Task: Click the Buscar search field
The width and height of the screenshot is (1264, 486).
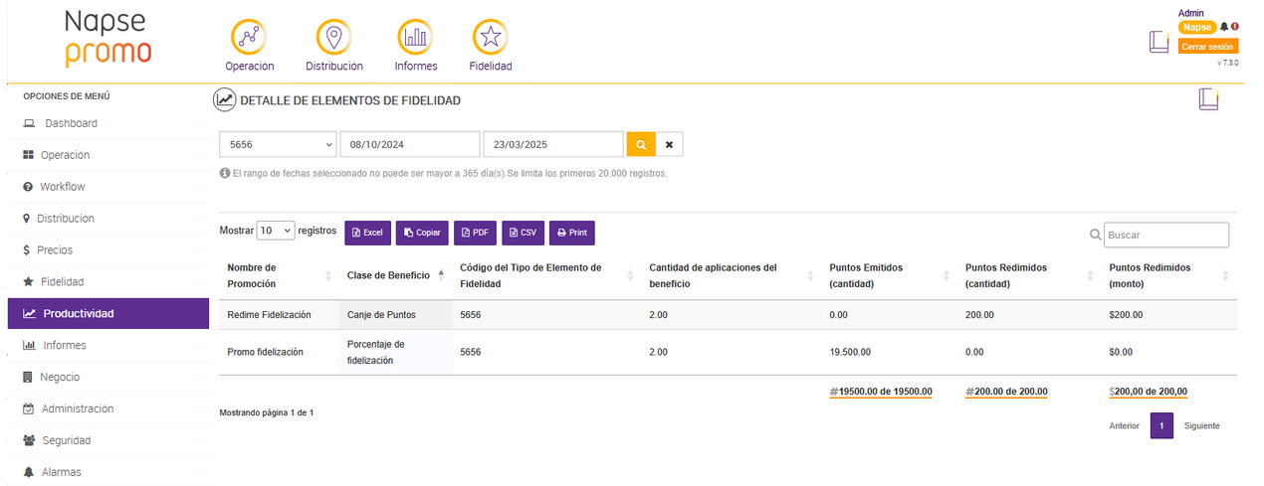Action: 1165,236
